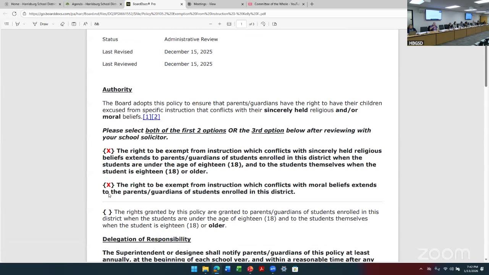Open footnote link [2]
The image size is (489, 275).
coord(155,116)
